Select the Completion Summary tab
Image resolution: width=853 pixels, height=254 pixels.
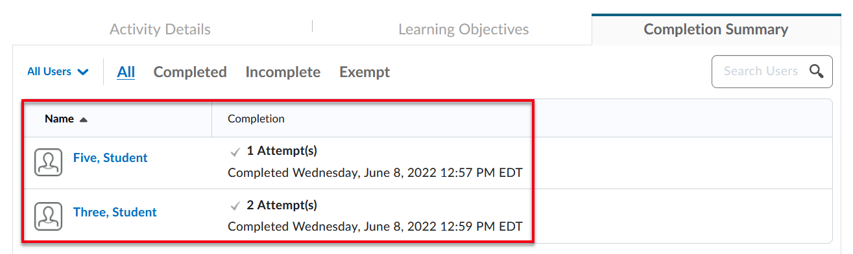tap(716, 29)
